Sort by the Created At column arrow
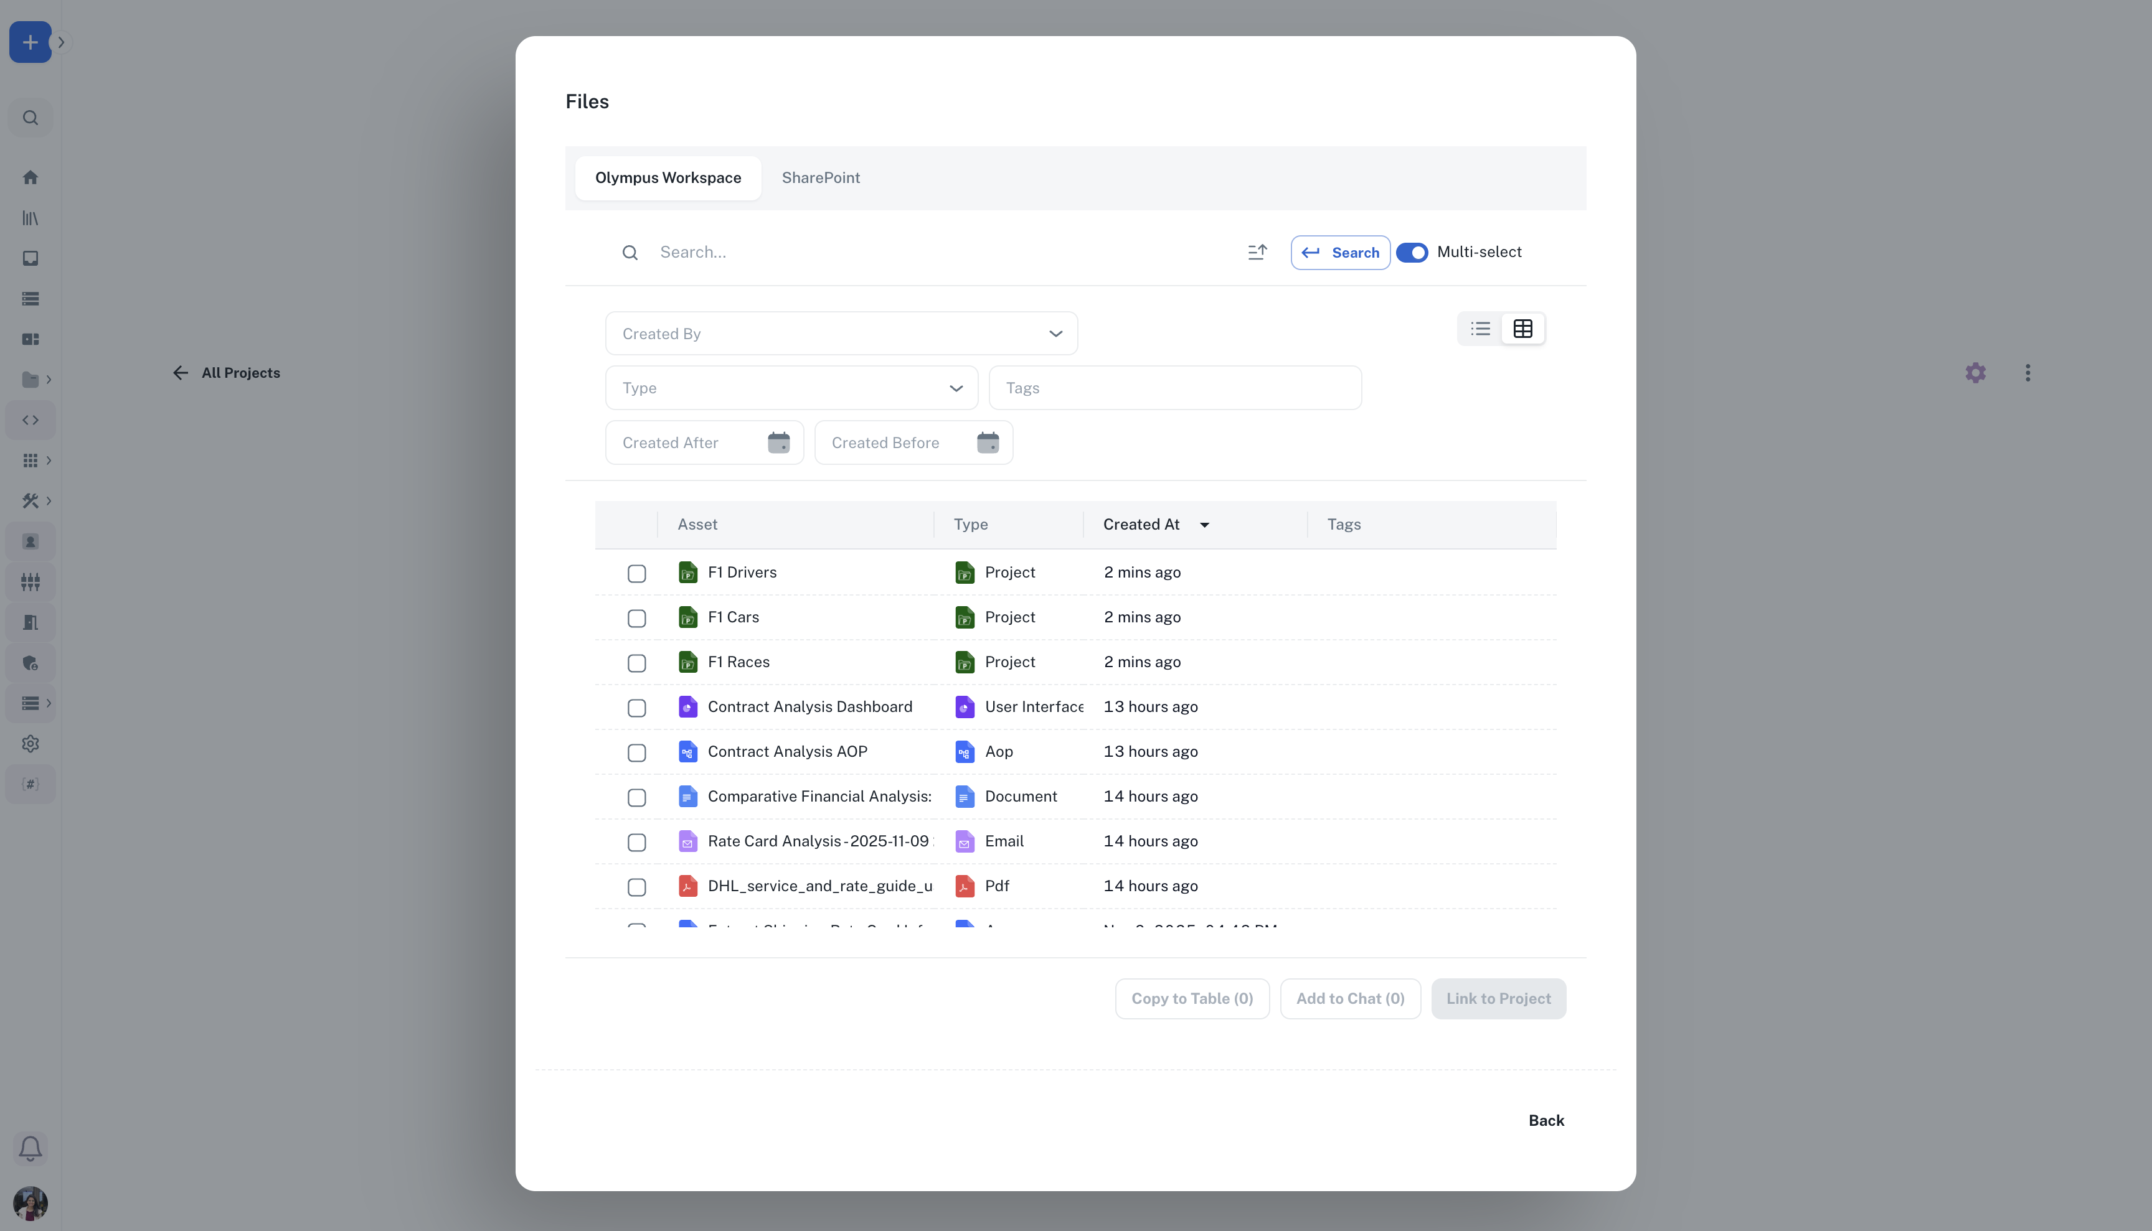Viewport: 2152px width, 1231px height. 1204,525
